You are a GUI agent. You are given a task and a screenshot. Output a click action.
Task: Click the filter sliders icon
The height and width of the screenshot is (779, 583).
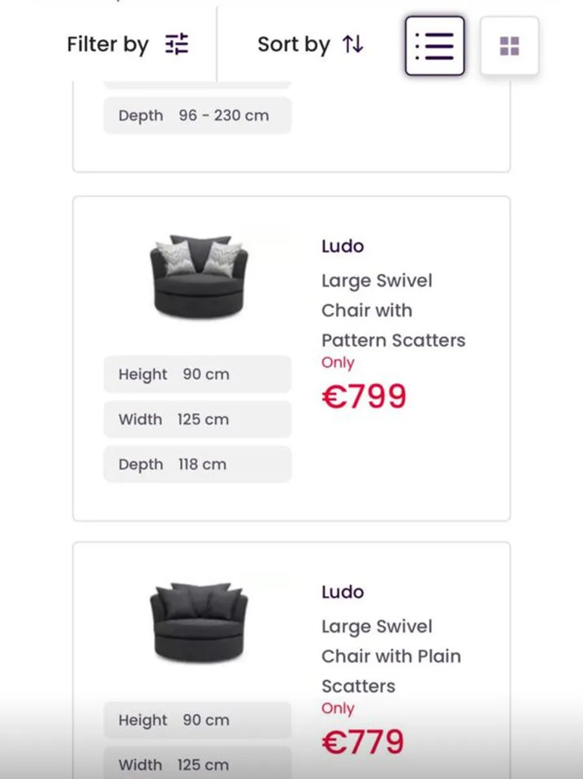(176, 44)
